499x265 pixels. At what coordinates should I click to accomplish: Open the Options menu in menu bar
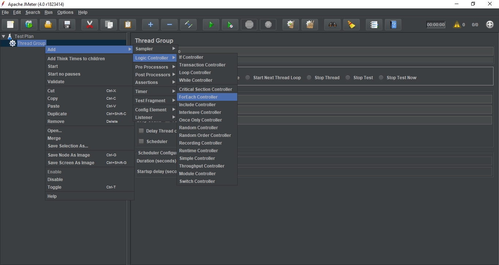point(65,12)
